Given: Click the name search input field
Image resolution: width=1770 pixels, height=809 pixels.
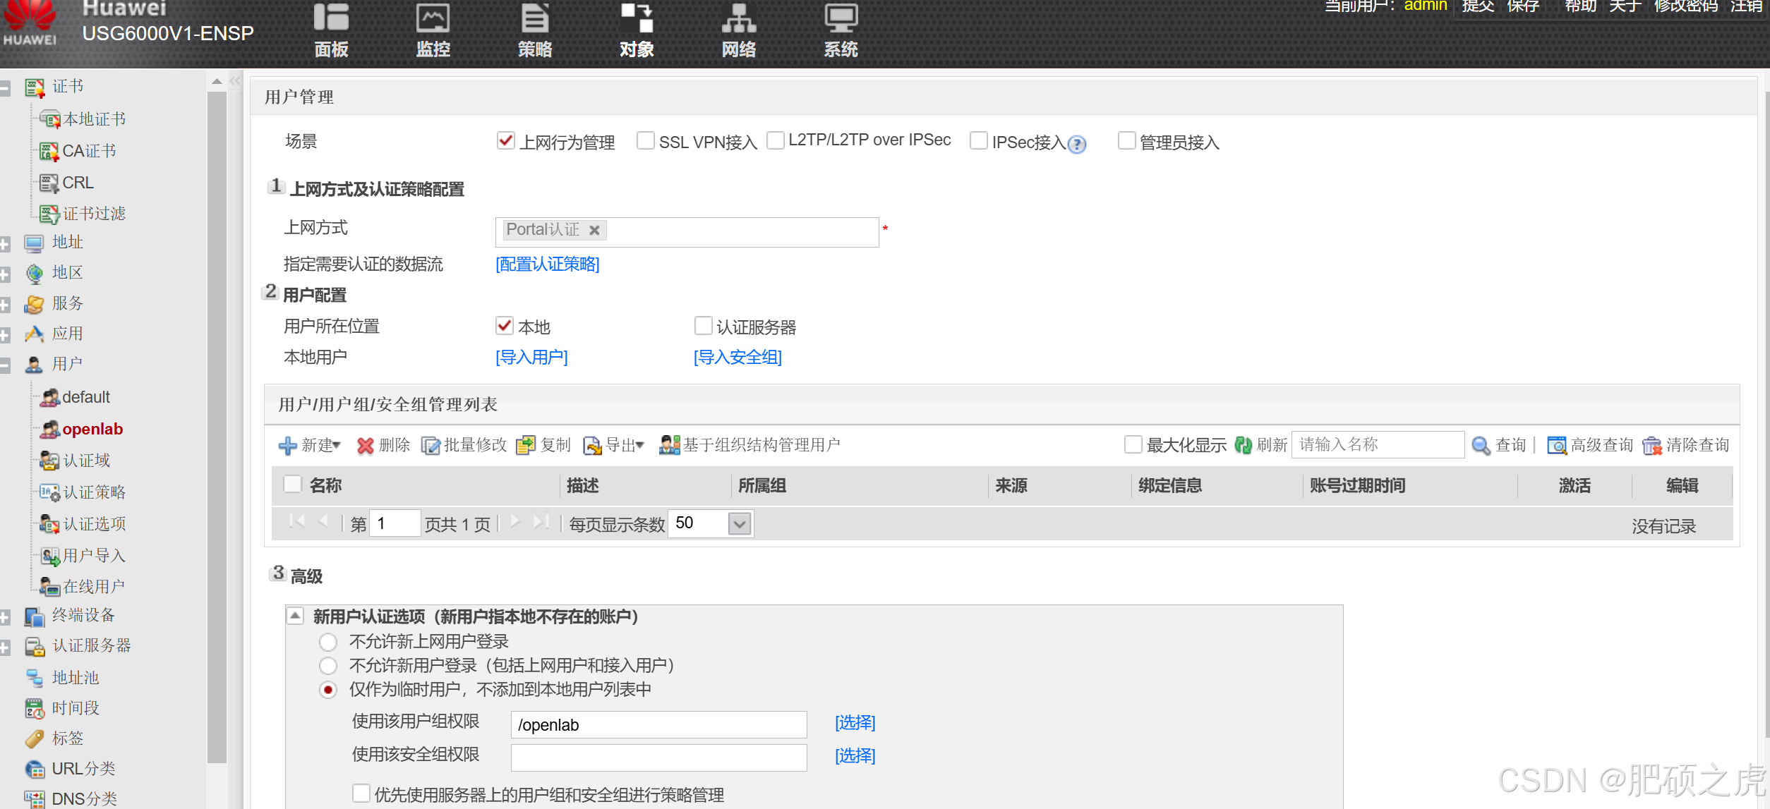Looking at the screenshot, I should (1376, 445).
